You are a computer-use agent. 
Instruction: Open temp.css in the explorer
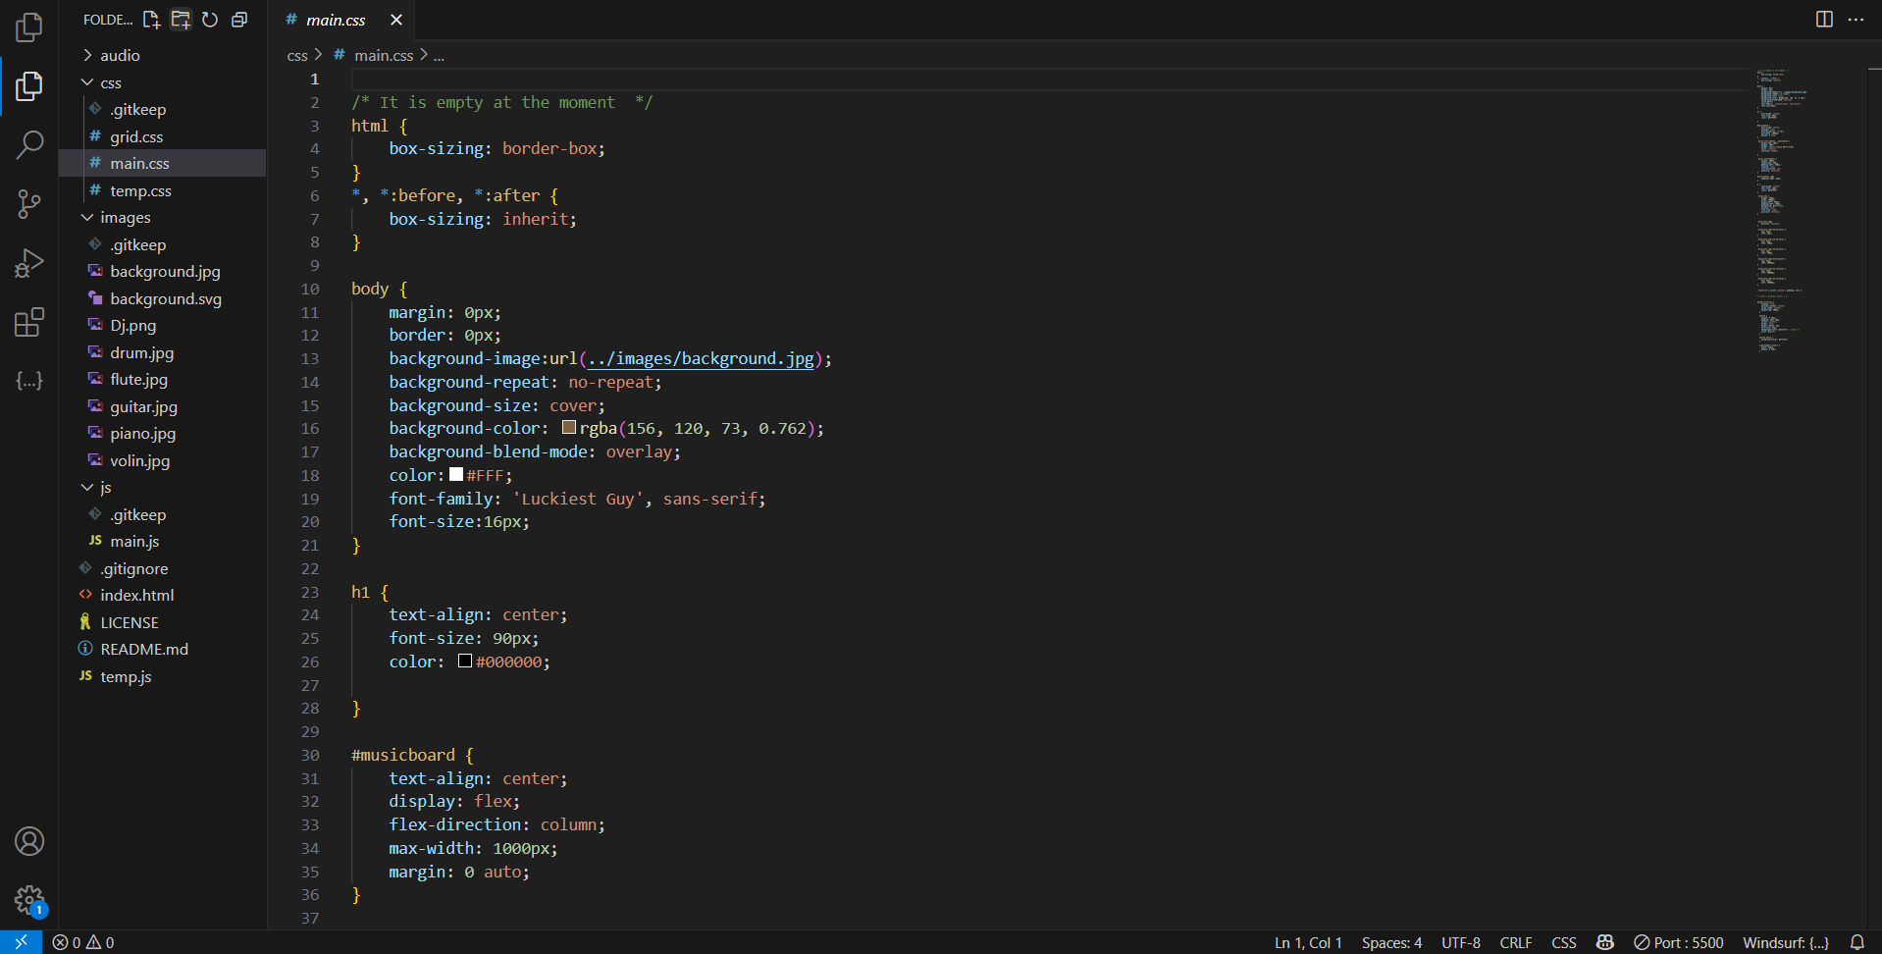[x=162, y=190]
